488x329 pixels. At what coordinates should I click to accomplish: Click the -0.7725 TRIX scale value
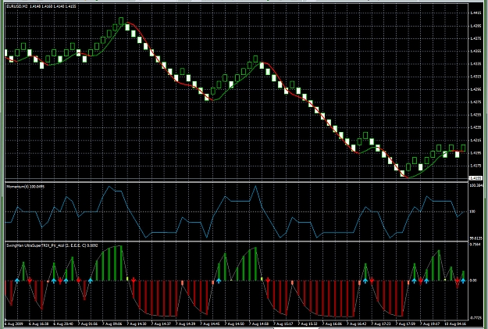tap(476, 318)
